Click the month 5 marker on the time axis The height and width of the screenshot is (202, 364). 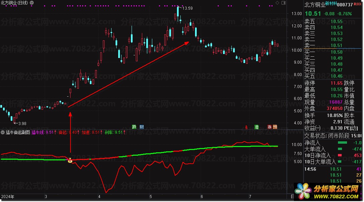click(x=151, y=197)
